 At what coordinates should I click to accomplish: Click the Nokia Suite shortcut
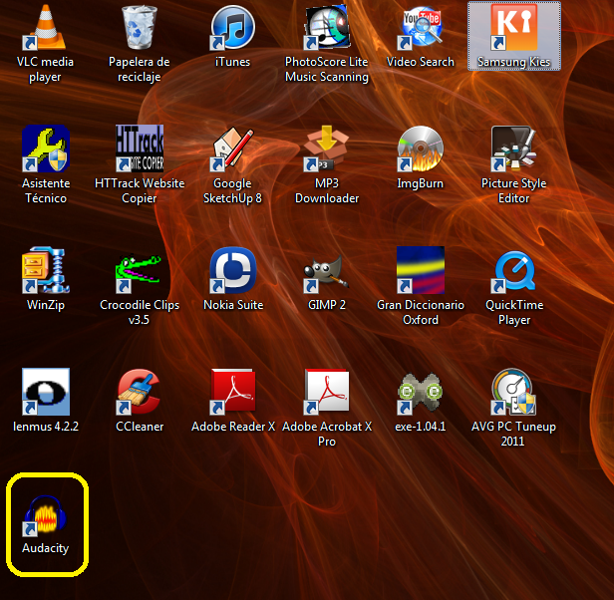coord(233,271)
